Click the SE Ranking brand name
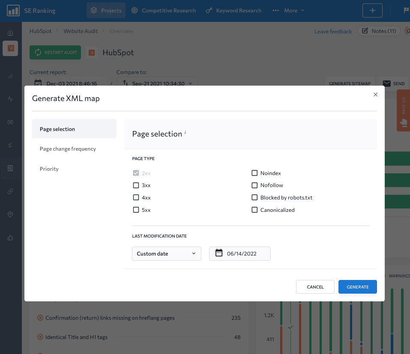 40,11
